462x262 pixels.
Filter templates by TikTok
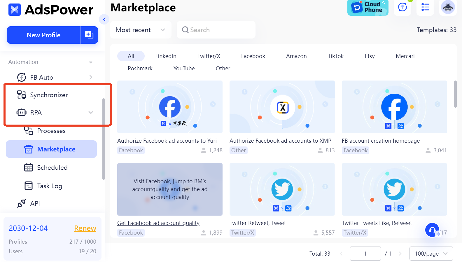coord(336,56)
